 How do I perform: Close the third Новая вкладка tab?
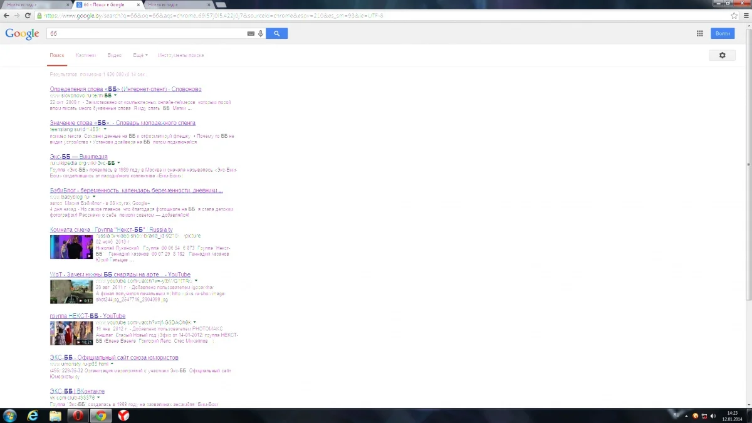coord(207,4)
